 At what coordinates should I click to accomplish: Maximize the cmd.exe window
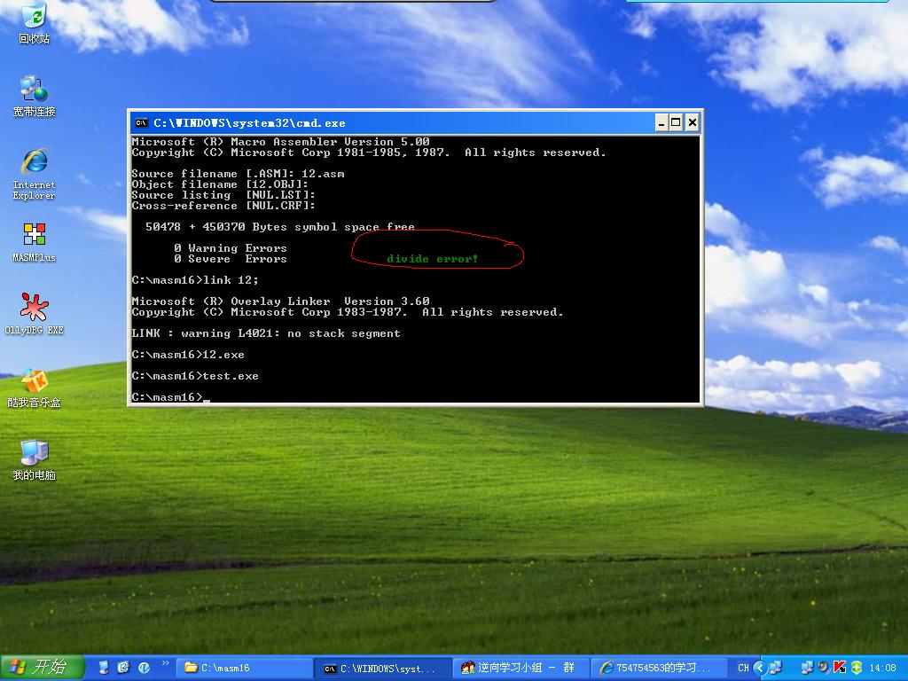[676, 122]
